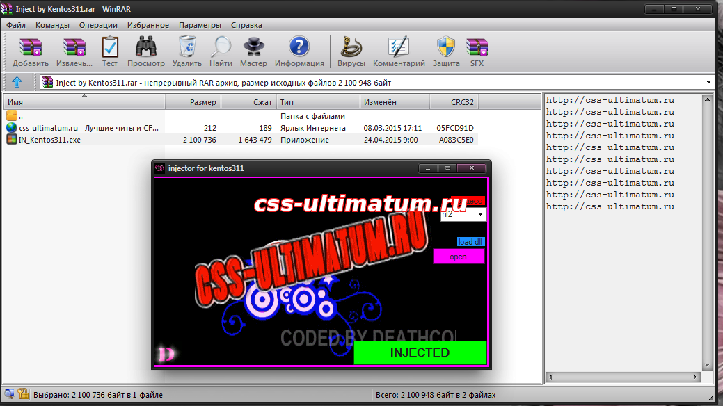Open the Команды menu
This screenshot has height=406, width=723.
52,25
